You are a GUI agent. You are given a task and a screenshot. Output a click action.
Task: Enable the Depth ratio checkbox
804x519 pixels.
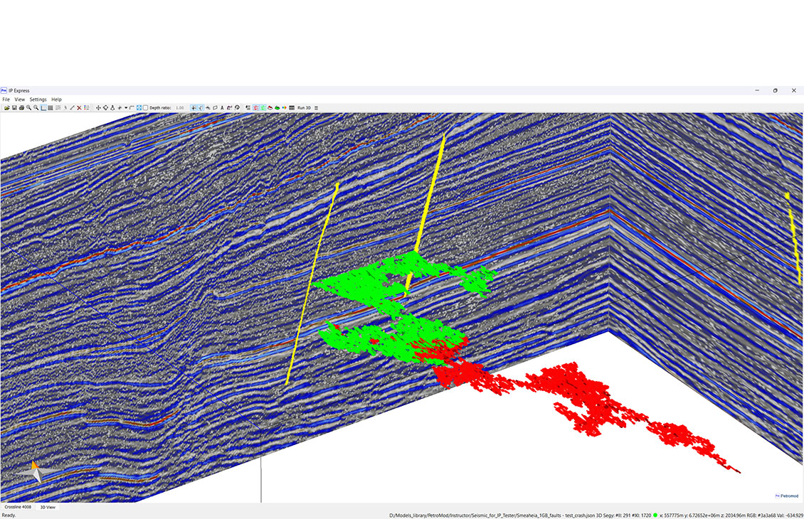click(x=146, y=107)
